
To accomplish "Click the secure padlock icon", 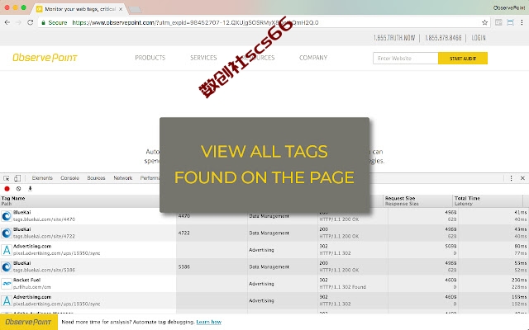I will [x=43, y=22].
